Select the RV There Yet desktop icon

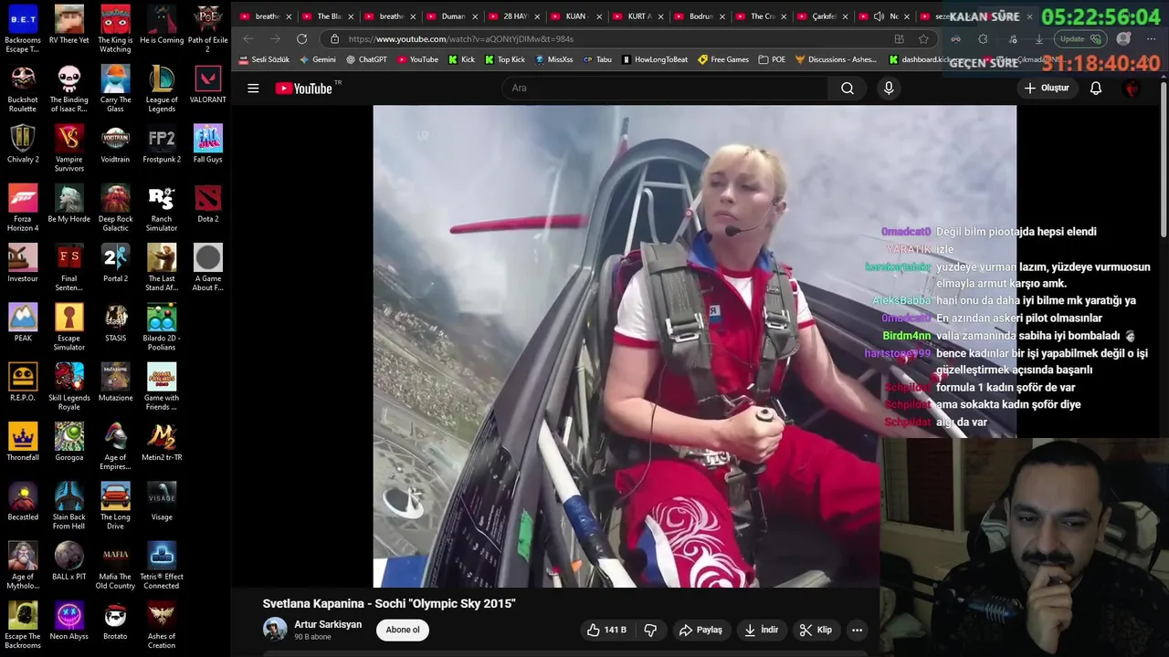69,26
